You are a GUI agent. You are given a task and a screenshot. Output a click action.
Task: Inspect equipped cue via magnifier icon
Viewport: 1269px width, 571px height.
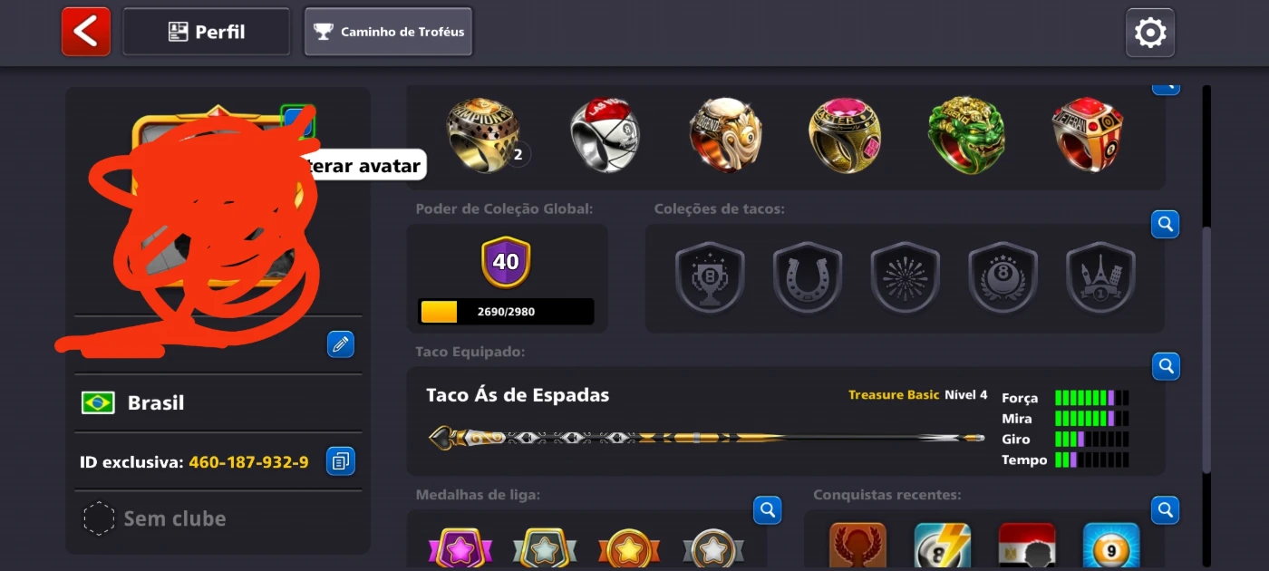tap(1166, 366)
